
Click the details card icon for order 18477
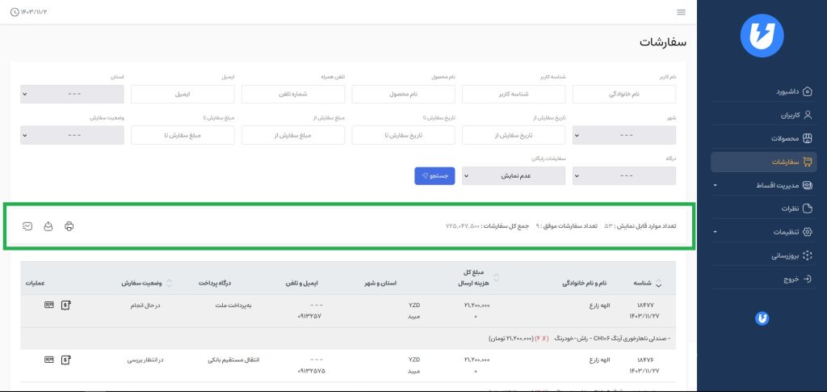click(x=49, y=305)
